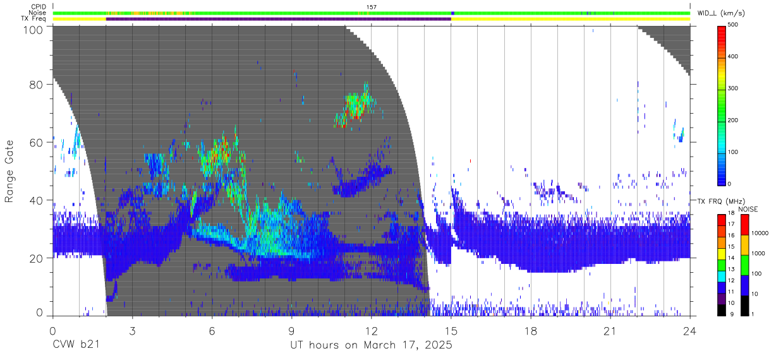The width and height of the screenshot is (776, 358).
Task: Click the red high-width echo cluster near range gate 72
Action: pyautogui.click(x=356, y=105)
